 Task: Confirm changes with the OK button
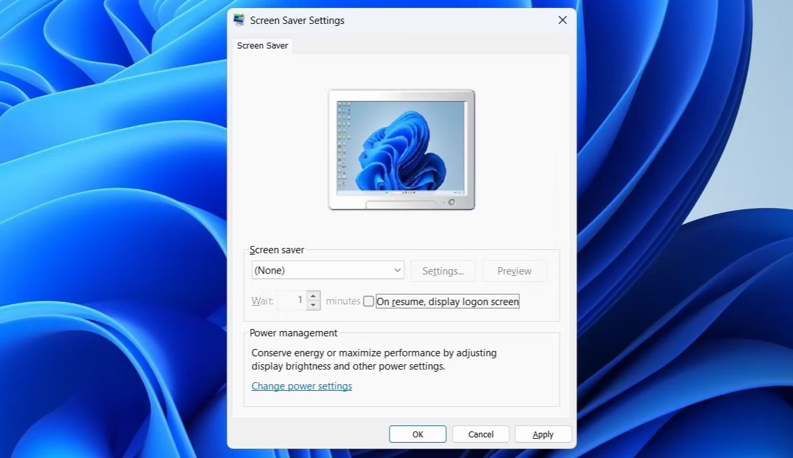coord(417,434)
